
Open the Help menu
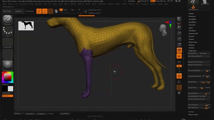click(x=166, y=4)
